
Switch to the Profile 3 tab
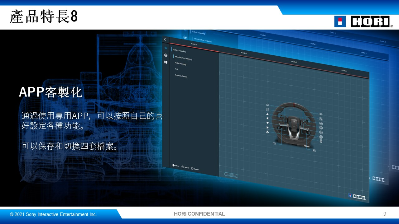[x=294, y=62]
